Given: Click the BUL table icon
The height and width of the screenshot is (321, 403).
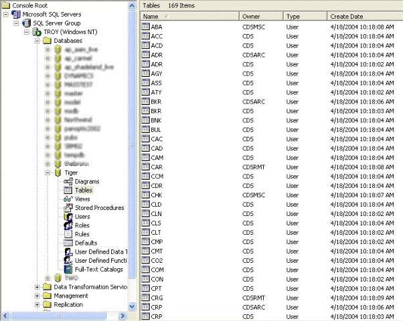Looking at the screenshot, I should [145, 130].
